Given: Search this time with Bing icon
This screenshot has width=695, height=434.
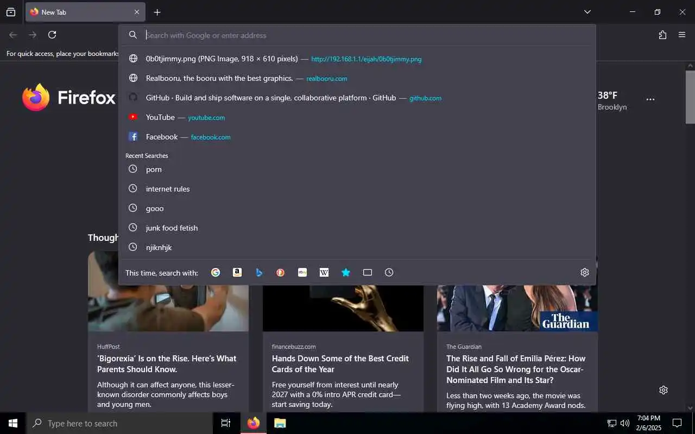Looking at the screenshot, I should click(x=259, y=272).
